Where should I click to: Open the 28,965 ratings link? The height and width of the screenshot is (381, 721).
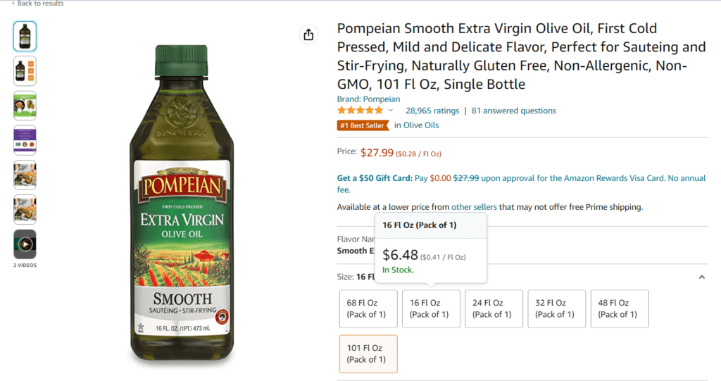(432, 111)
